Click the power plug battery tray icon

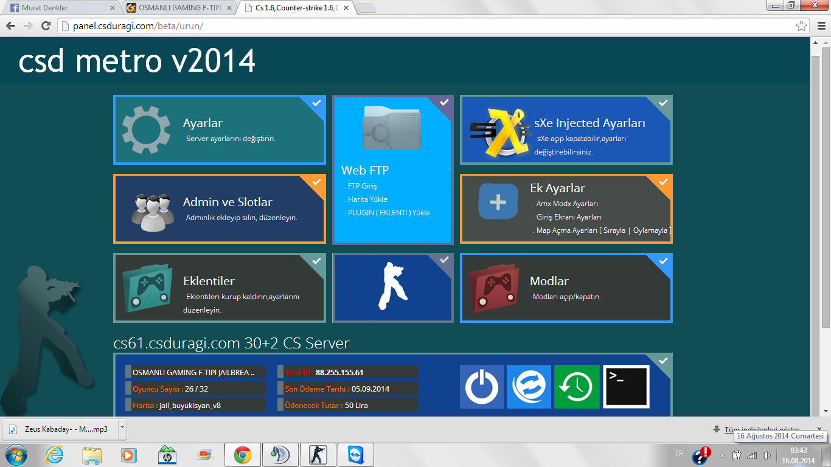click(x=737, y=455)
